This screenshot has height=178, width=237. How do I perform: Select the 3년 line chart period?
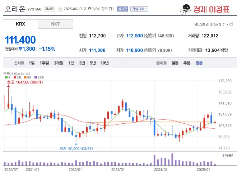point(82,63)
